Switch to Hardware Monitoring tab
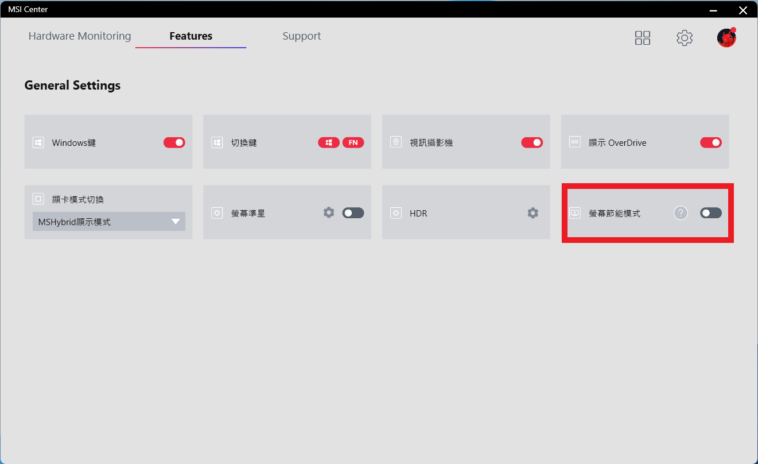Image resolution: width=758 pixels, height=464 pixels. pyautogui.click(x=80, y=36)
